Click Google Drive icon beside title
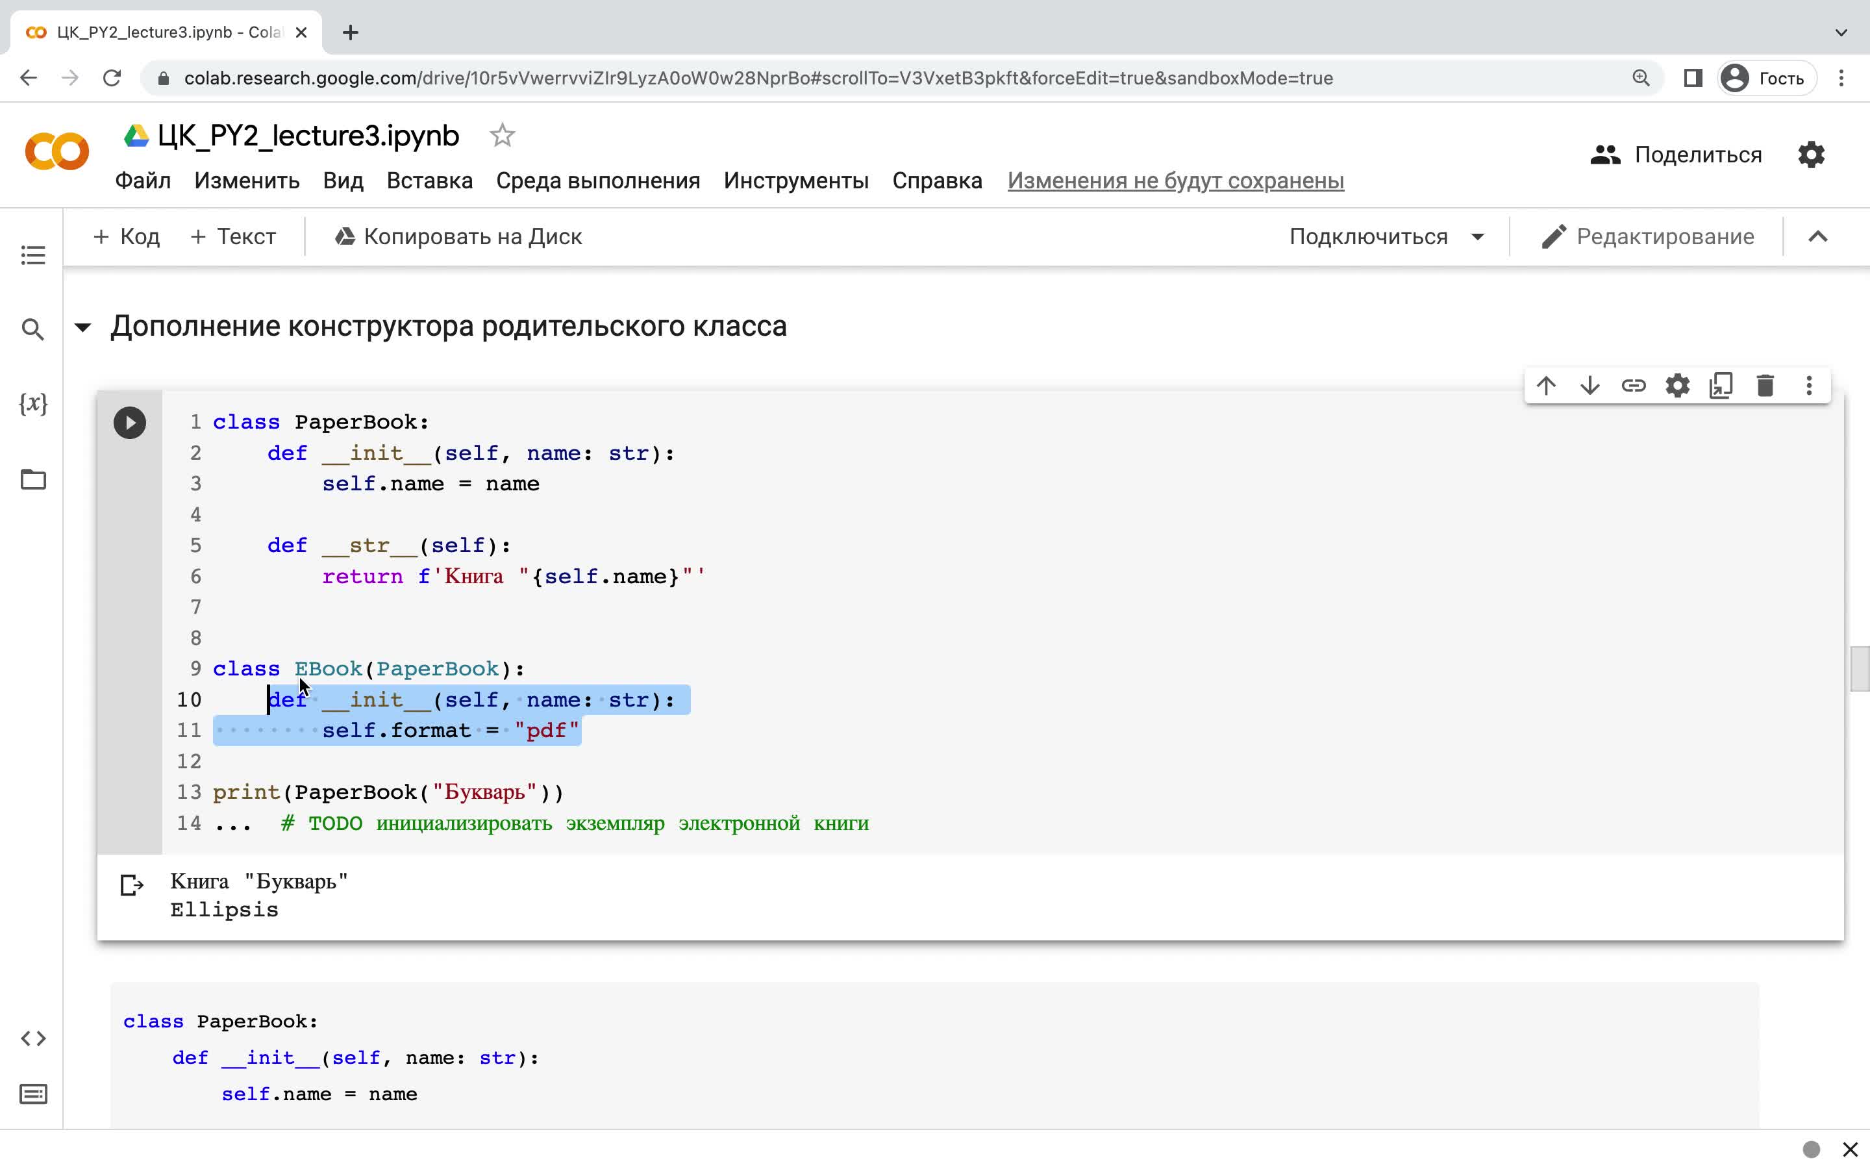This screenshot has height=1169, width=1870. [137, 136]
